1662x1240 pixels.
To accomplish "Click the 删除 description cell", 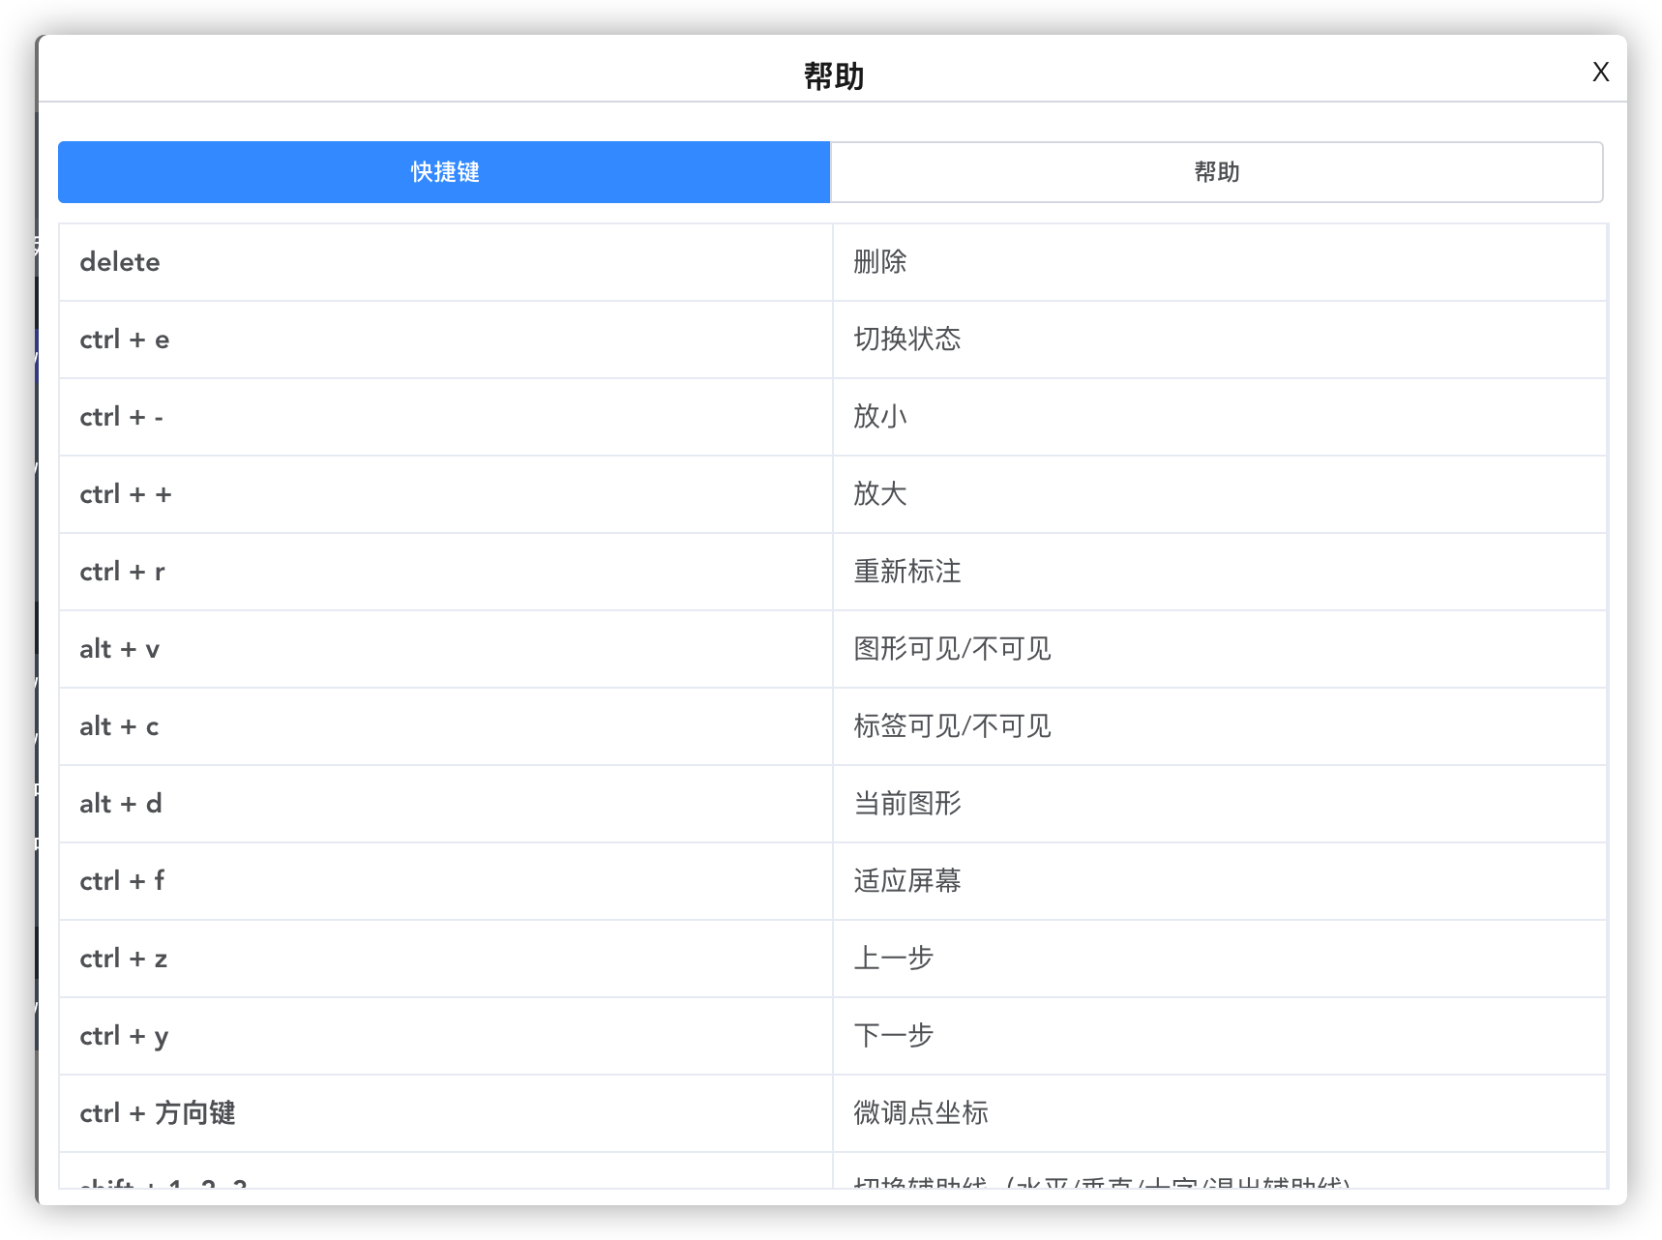I will click(x=1219, y=262).
